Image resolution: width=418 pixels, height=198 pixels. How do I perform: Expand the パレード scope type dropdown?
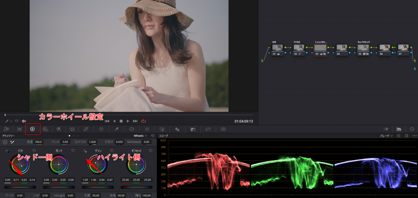click(x=387, y=136)
